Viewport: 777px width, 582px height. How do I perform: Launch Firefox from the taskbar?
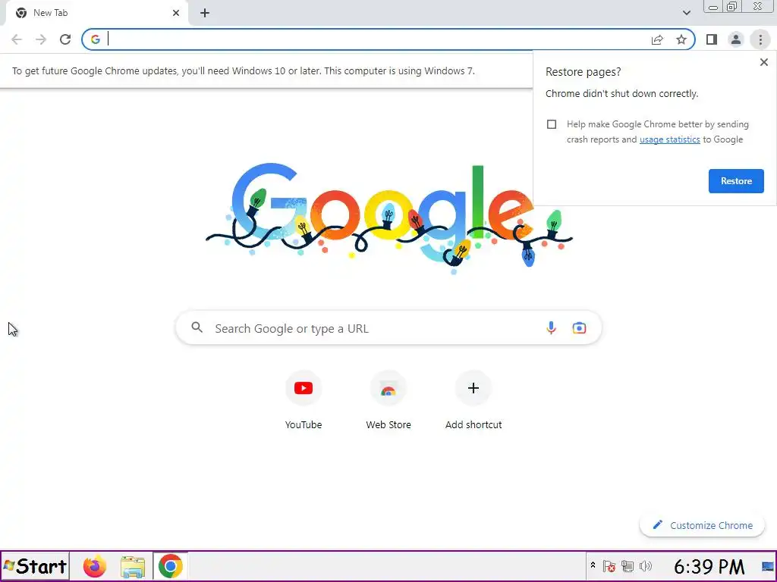coord(94,566)
